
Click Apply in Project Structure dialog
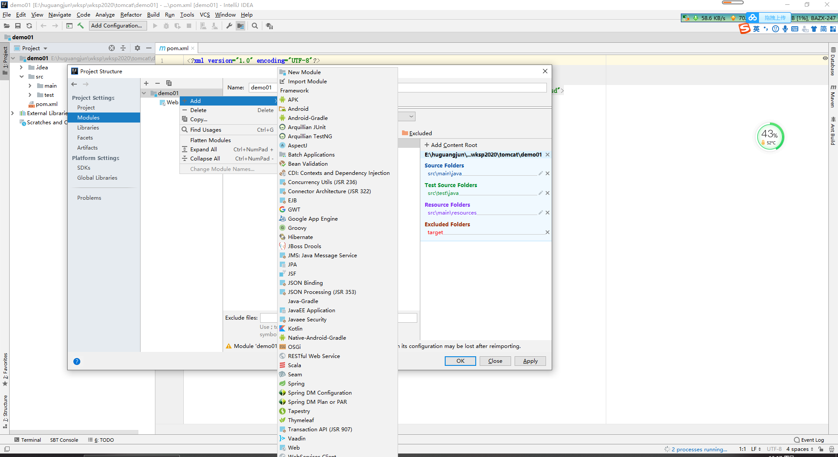point(530,361)
